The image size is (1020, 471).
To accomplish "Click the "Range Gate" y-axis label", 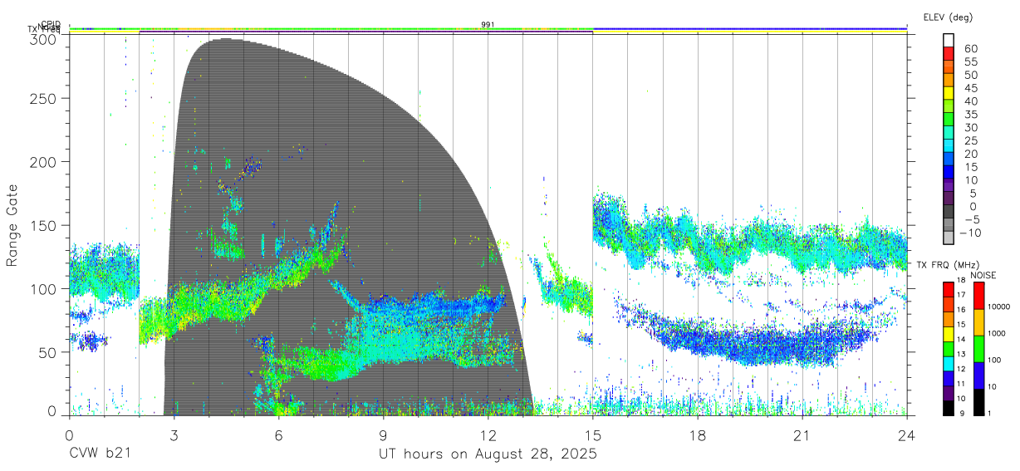I will point(12,225).
